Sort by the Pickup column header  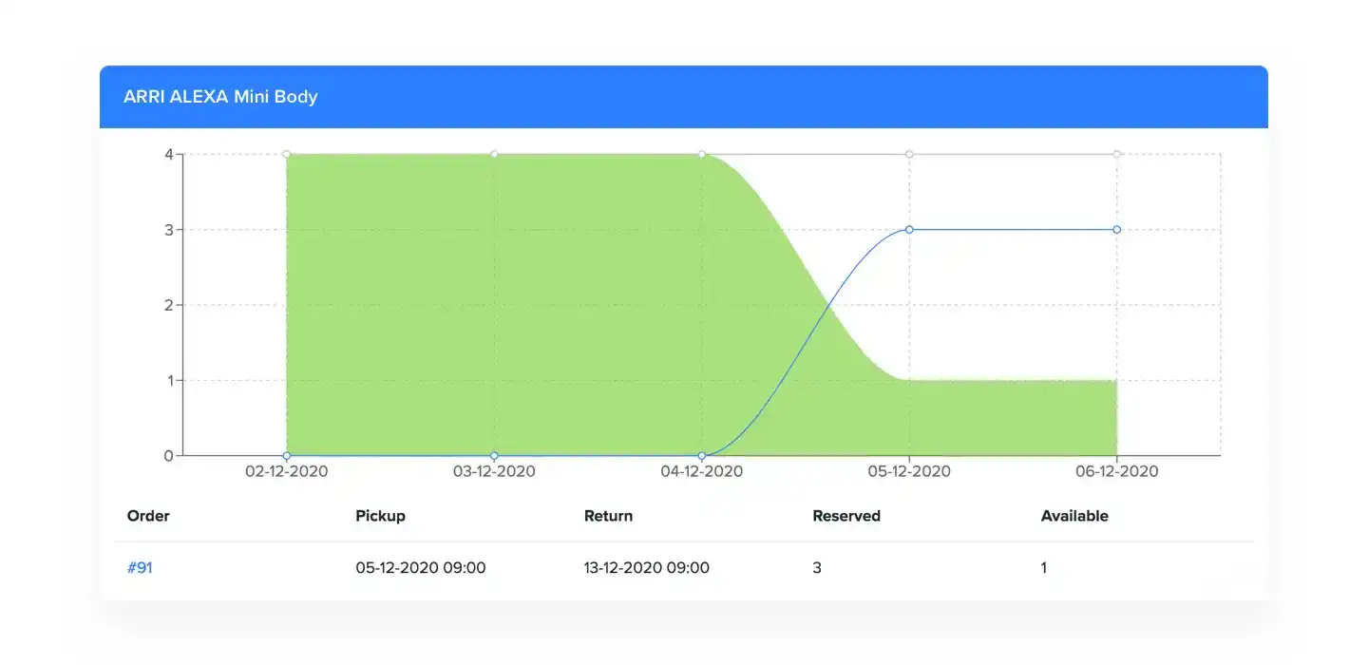click(x=380, y=516)
